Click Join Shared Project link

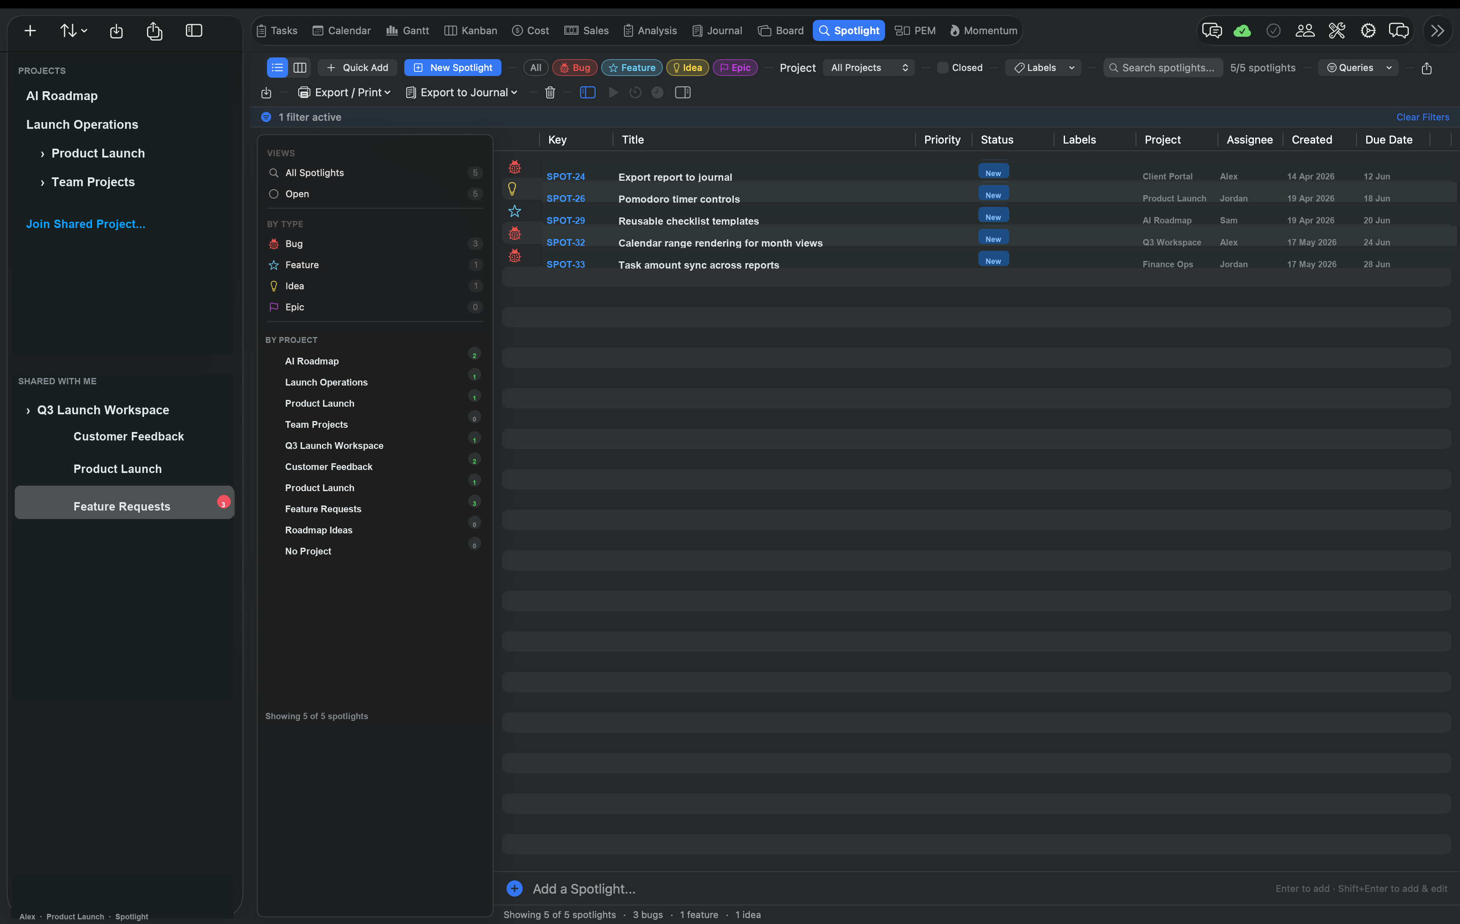coord(85,224)
